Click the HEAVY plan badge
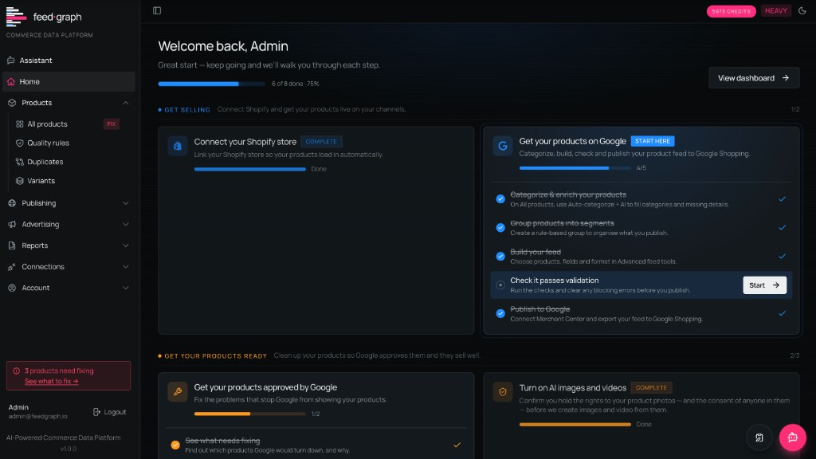 tap(776, 11)
